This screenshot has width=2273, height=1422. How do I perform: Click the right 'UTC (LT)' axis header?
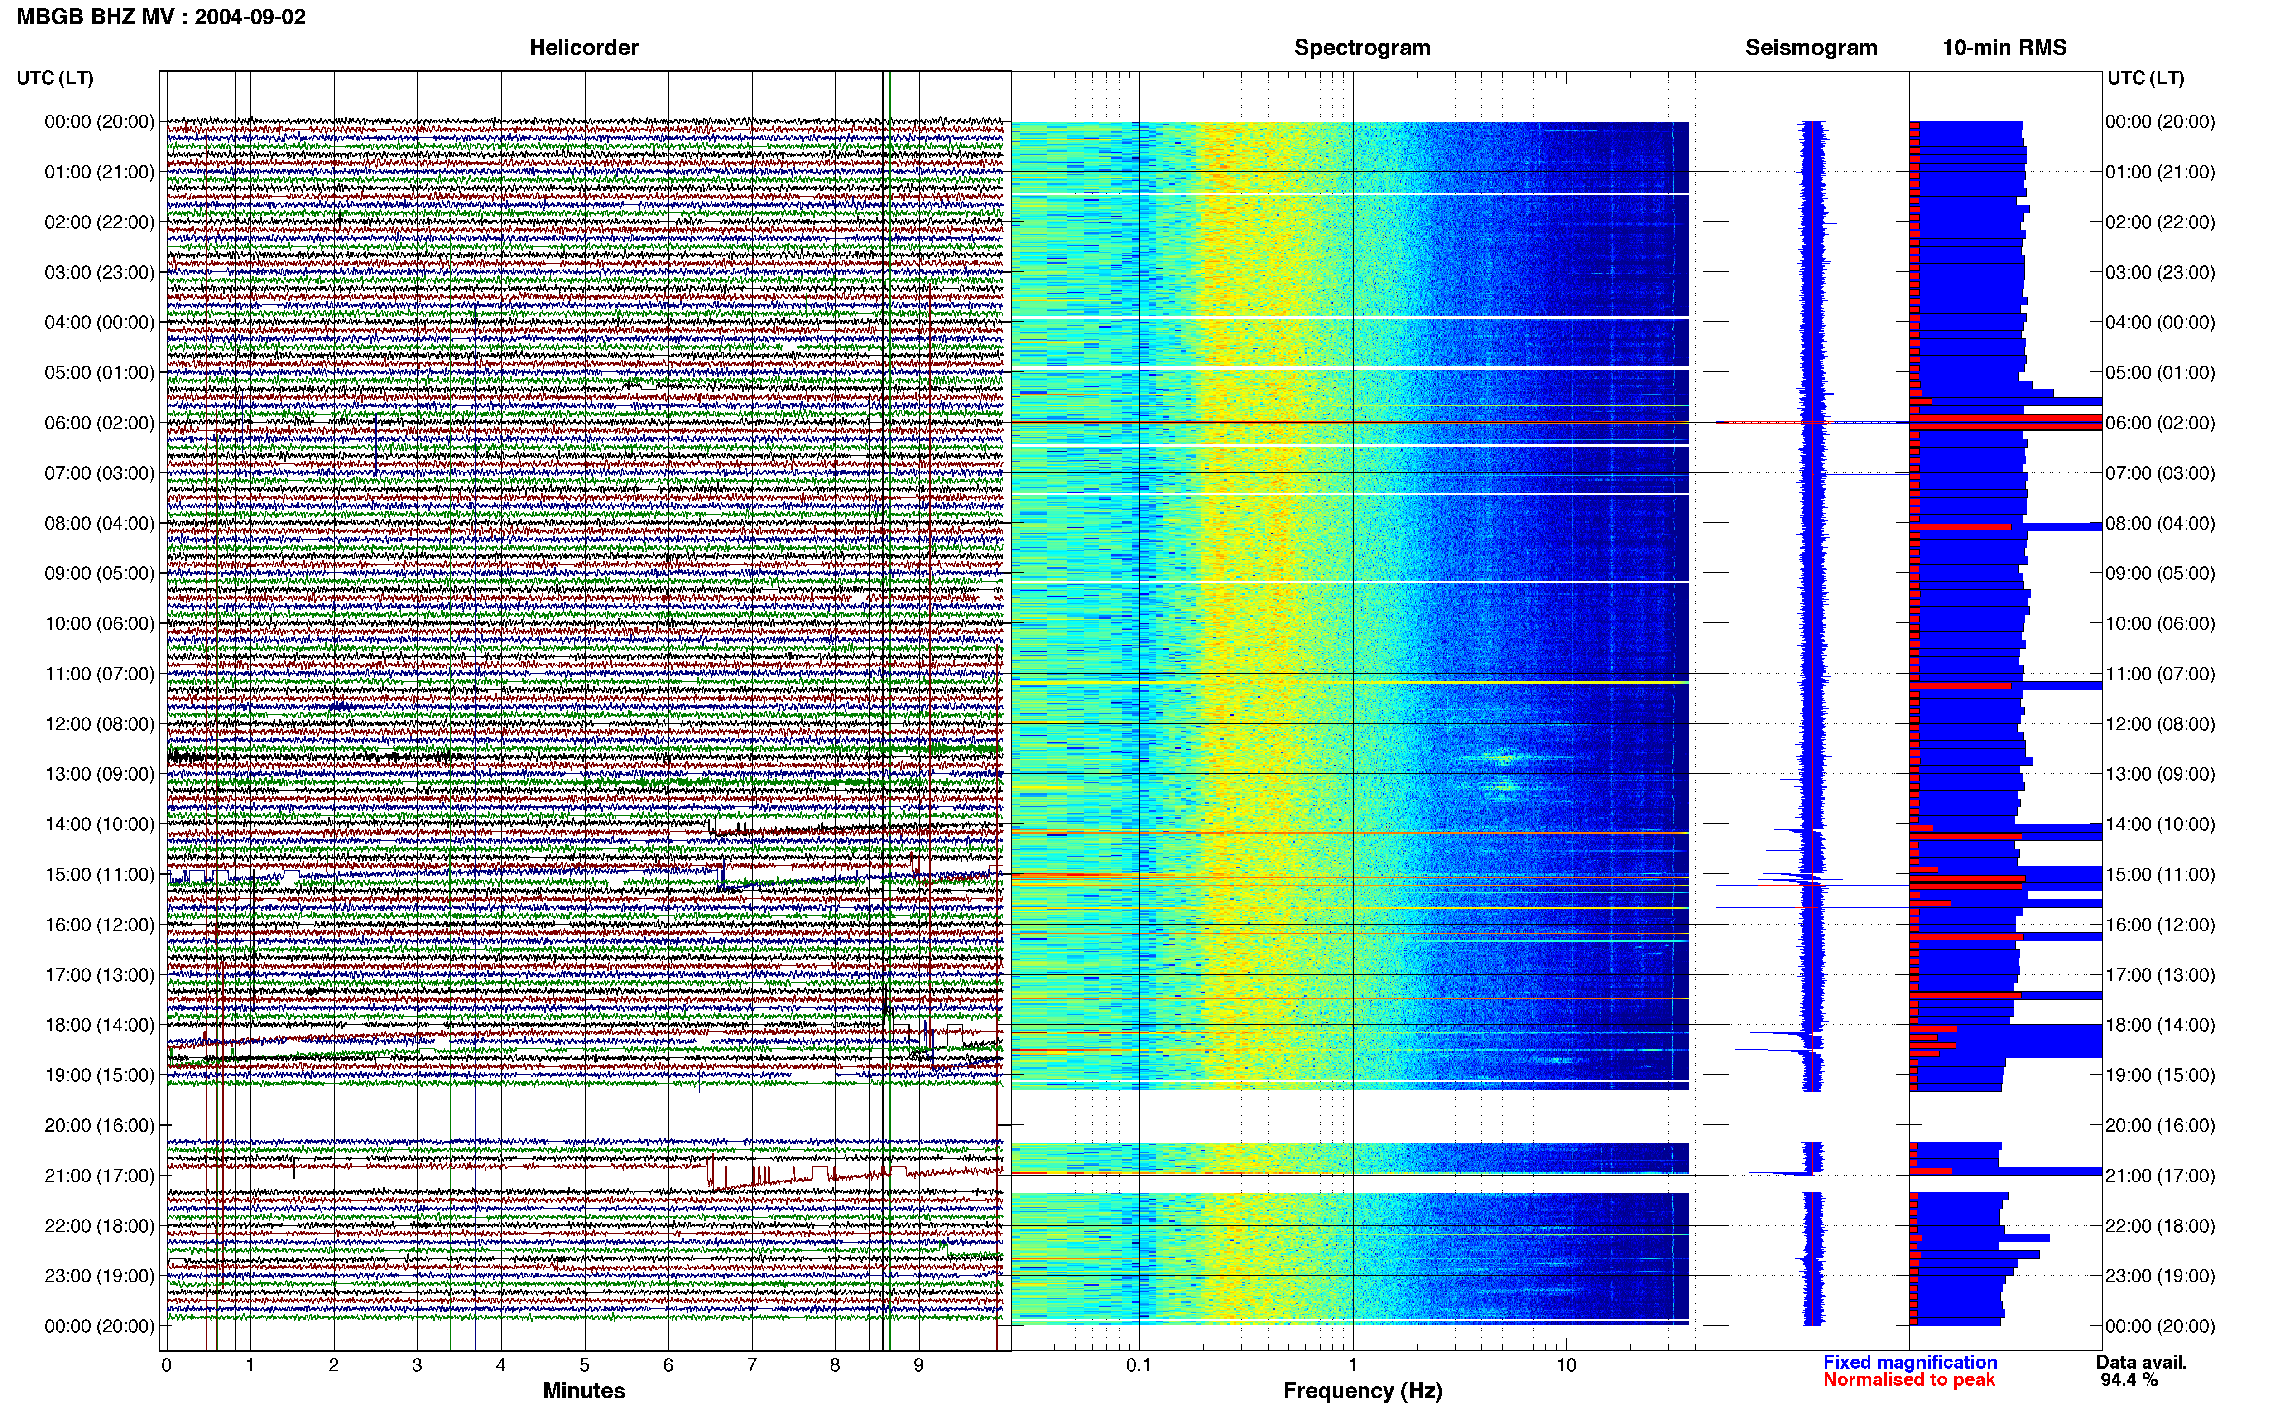coord(2145,78)
